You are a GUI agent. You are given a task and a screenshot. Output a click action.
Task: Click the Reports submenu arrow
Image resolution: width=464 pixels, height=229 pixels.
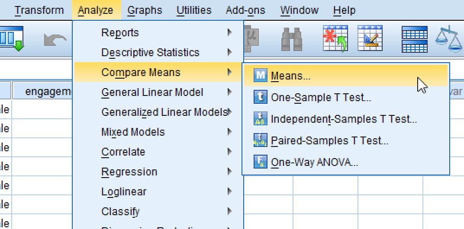[x=229, y=32]
